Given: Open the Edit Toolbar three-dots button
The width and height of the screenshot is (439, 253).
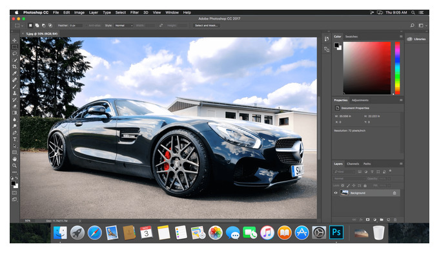Looking at the screenshot, I should [15, 172].
